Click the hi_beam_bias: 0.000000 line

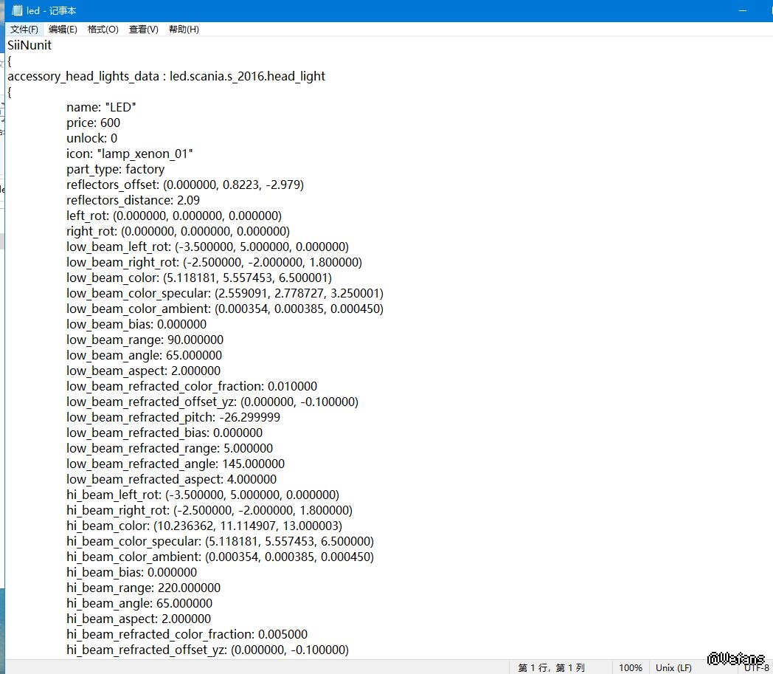pos(131,572)
